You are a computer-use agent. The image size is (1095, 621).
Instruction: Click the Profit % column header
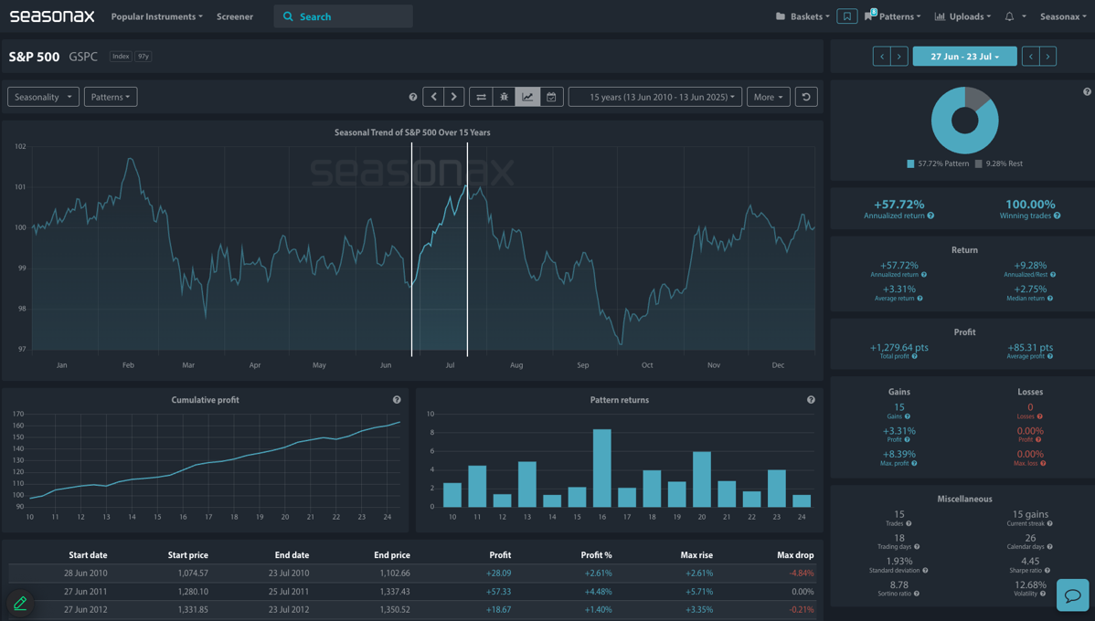[x=596, y=554]
